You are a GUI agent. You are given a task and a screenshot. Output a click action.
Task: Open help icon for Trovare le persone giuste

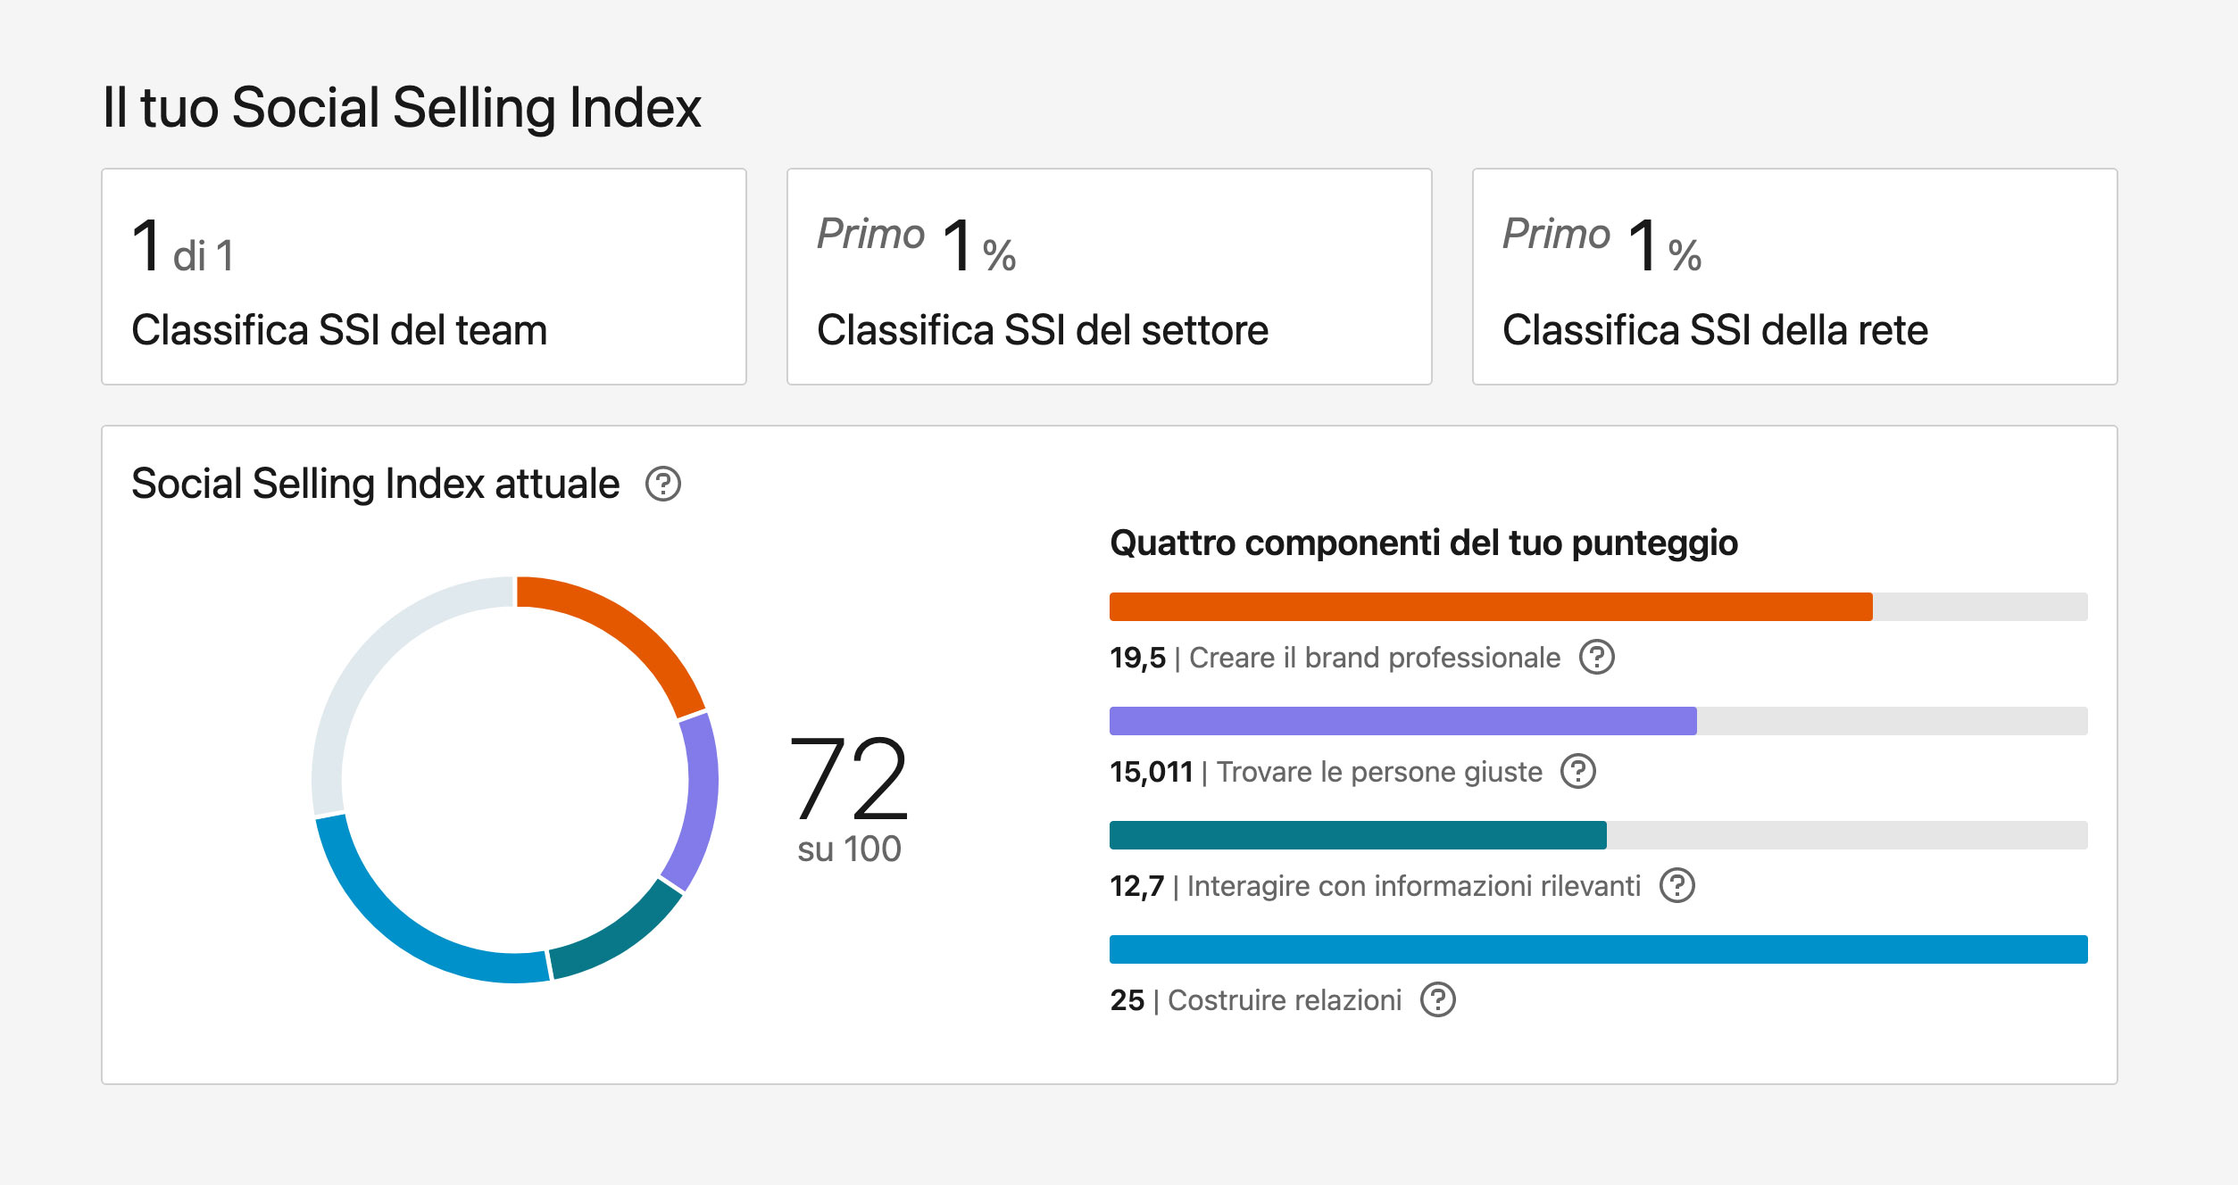click(1578, 772)
